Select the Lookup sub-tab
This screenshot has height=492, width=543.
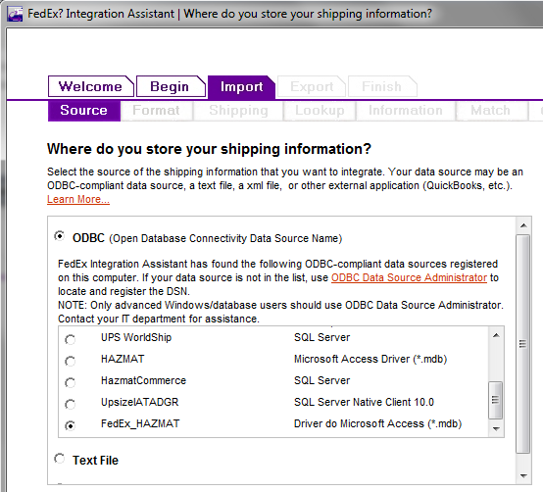(x=320, y=111)
